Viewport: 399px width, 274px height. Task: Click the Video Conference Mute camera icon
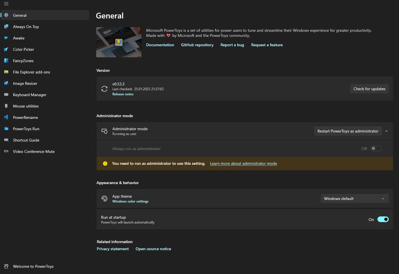tap(6, 151)
